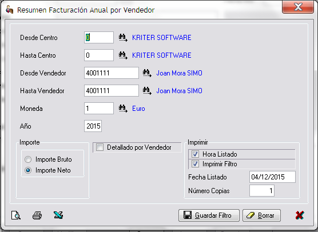
Task: Select the Importe Bruto radio button
Action: pyautogui.click(x=28, y=159)
